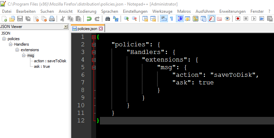The image size is (274, 138).
Task: Toggle synchronized vertical scrolling
Action: pos(145,19)
